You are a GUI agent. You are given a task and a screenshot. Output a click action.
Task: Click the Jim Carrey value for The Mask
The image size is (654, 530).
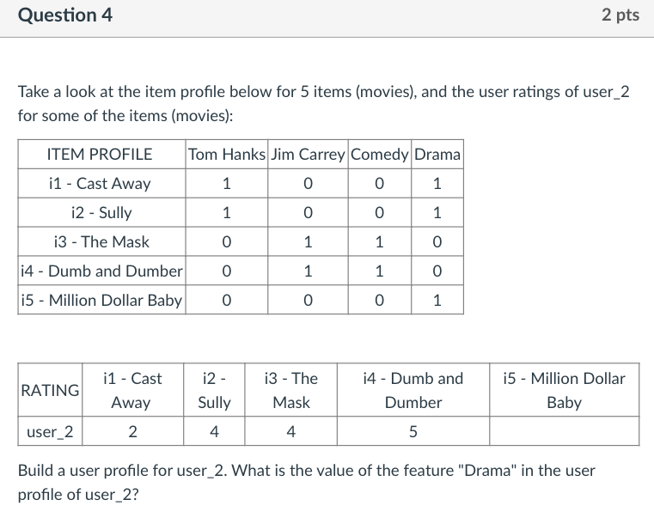tap(308, 242)
